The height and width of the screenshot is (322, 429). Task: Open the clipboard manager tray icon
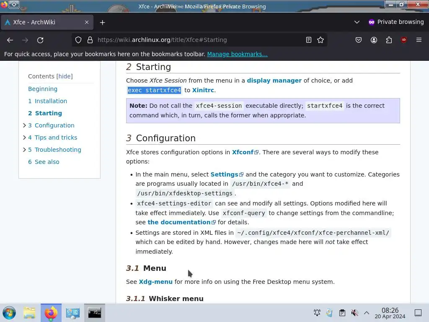(x=342, y=313)
